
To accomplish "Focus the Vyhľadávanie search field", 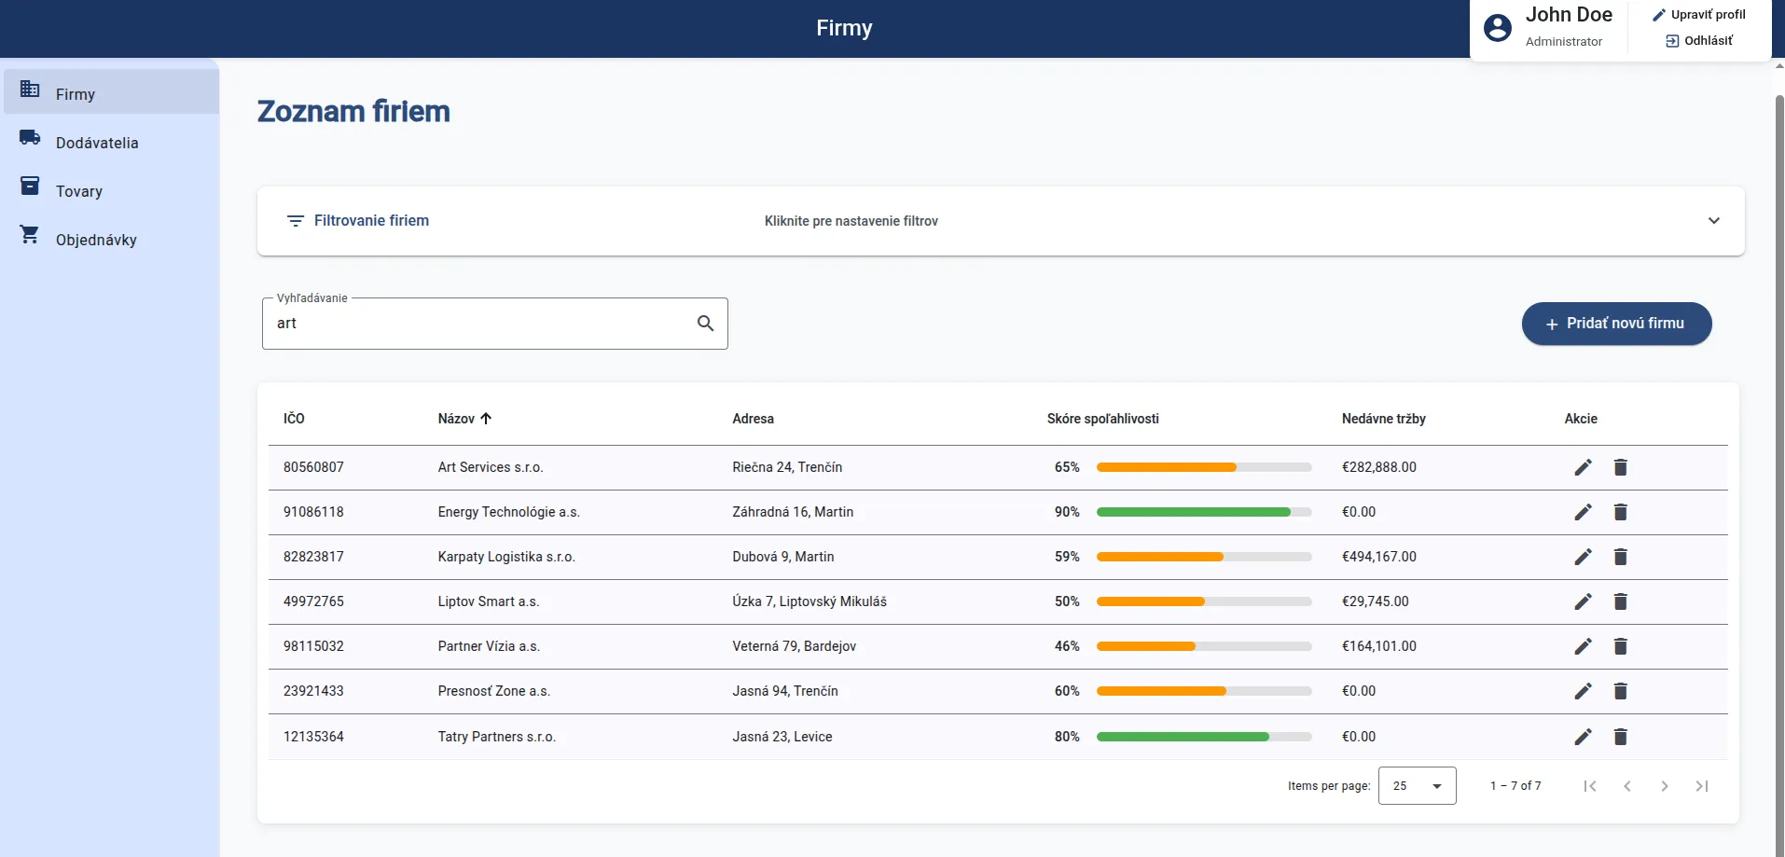I will point(476,324).
